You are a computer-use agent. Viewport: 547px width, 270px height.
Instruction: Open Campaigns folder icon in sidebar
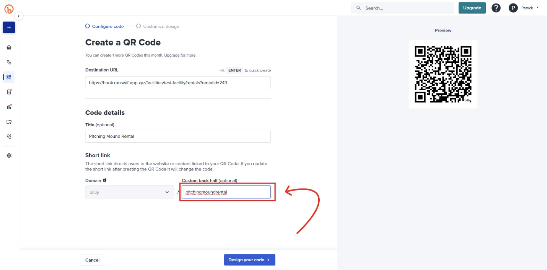coord(9,122)
